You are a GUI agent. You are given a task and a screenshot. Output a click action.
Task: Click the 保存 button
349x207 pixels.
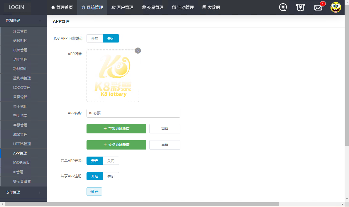coord(94,191)
